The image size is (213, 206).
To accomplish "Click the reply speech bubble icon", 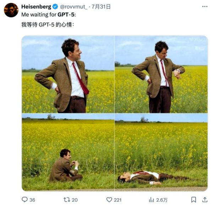I will click(24, 200).
